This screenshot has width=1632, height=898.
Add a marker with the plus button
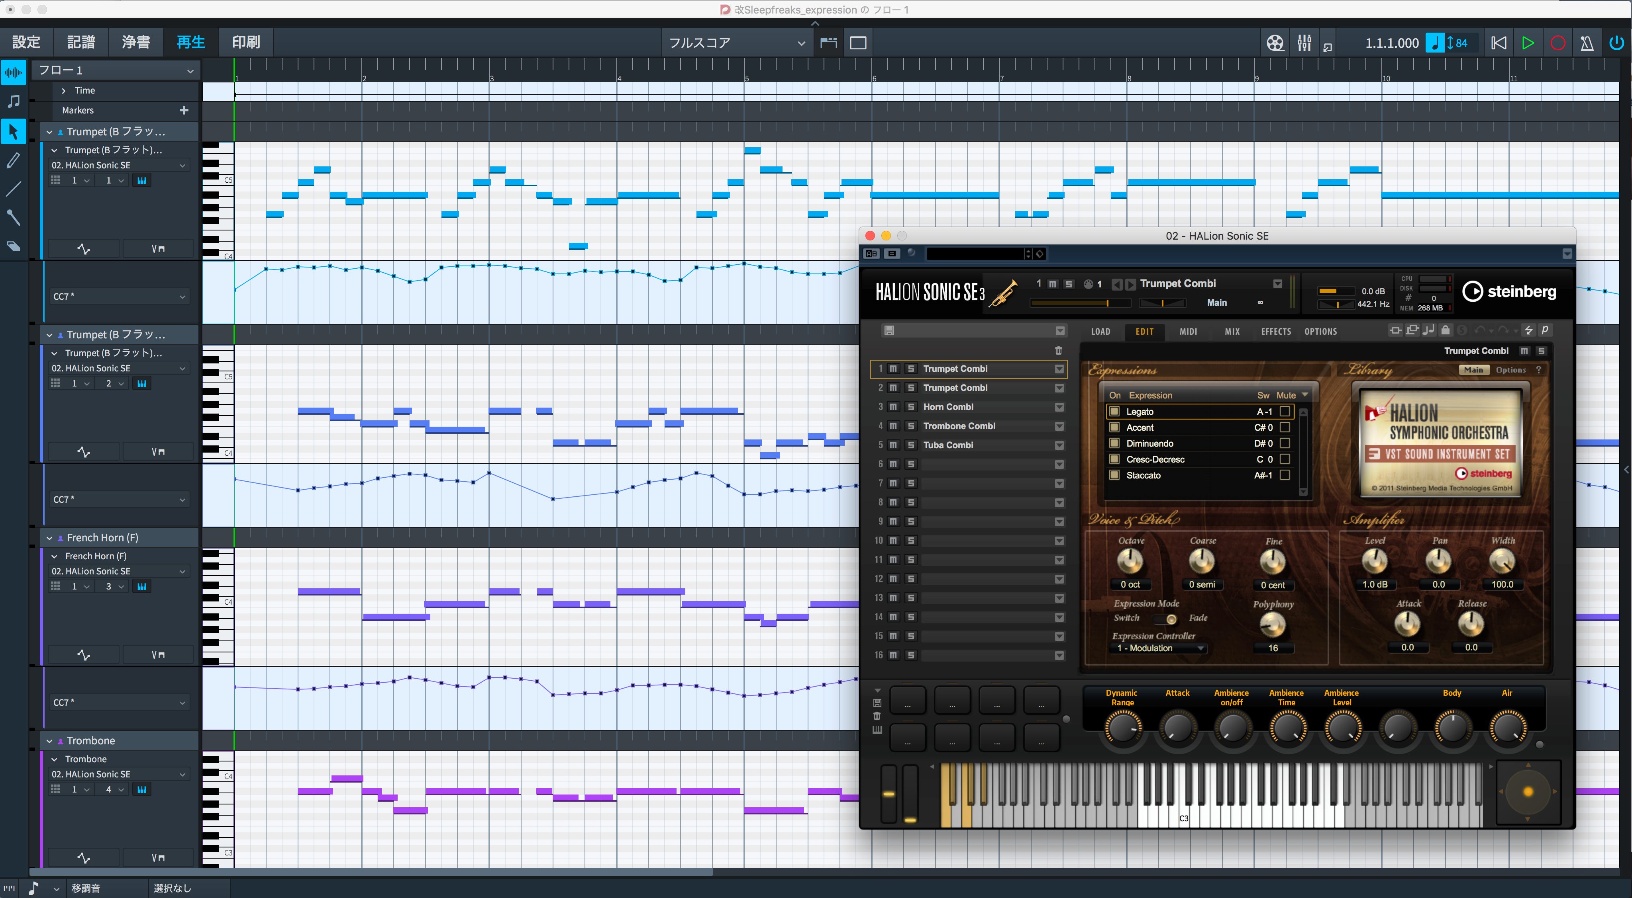[x=184, y=110]
